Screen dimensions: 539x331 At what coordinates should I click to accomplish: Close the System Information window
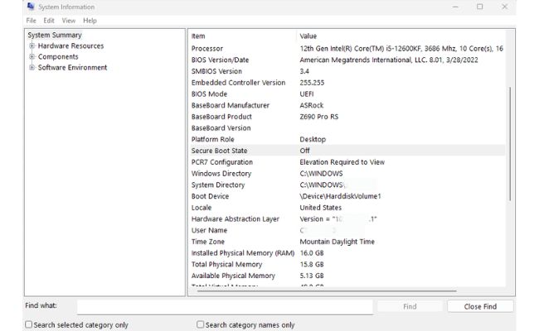coord(504,7)
